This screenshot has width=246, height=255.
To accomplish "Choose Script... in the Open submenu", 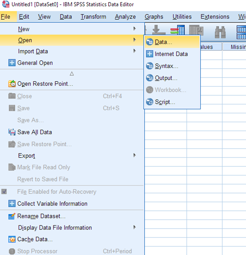I will click(172, 102).
